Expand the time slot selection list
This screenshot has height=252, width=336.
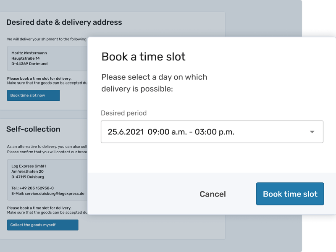coord(212,131)
